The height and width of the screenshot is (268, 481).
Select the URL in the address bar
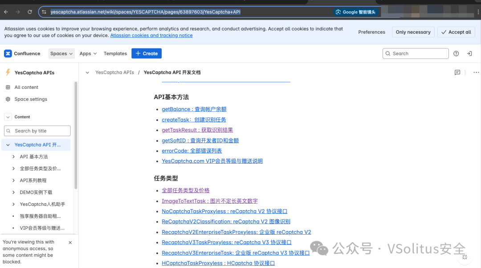click(145, 12)
